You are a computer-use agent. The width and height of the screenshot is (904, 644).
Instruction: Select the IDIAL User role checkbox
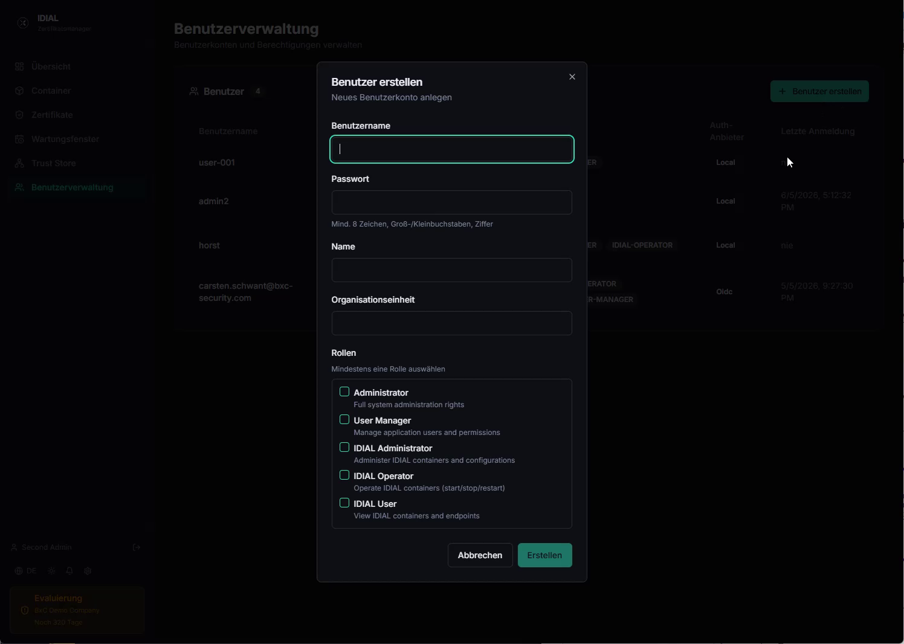click(344, 503)
